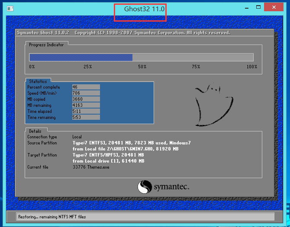This screenshot has width=290, height=227.
Task: Click the Ghost32 11.0 window title
Action: click(x=144, y=9)
